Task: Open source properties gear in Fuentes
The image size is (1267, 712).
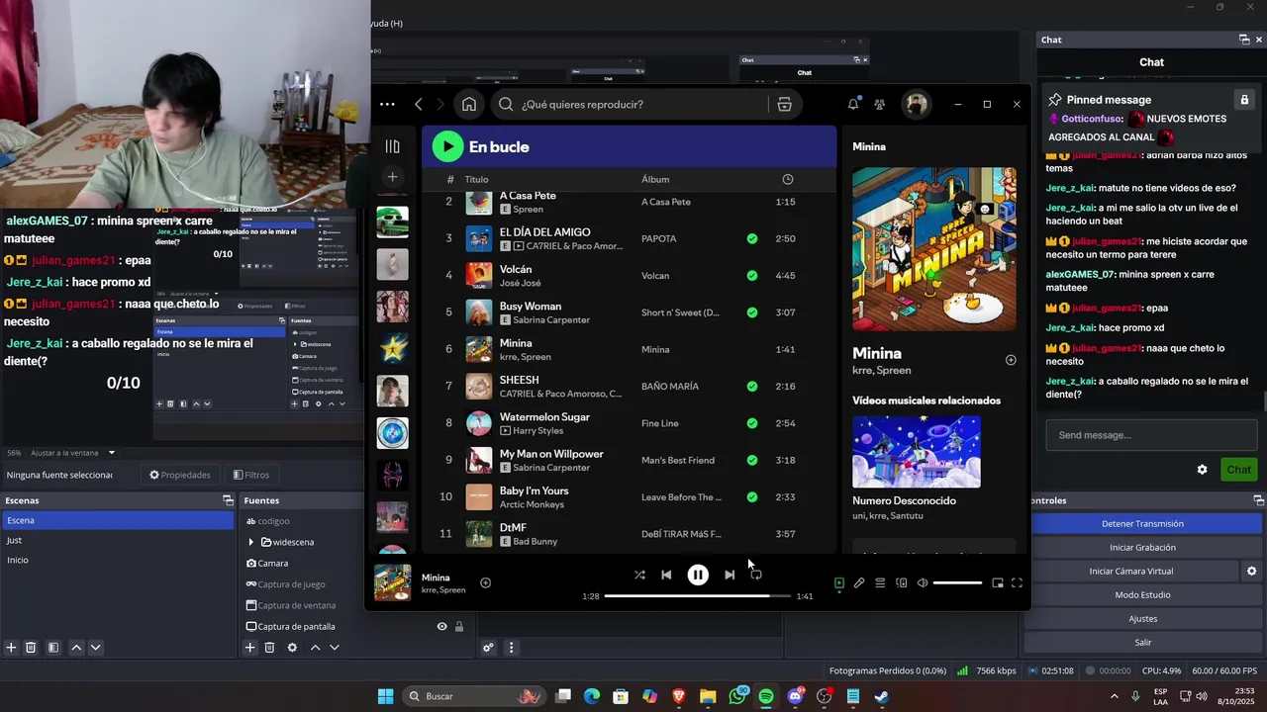Action: [292, 648]
